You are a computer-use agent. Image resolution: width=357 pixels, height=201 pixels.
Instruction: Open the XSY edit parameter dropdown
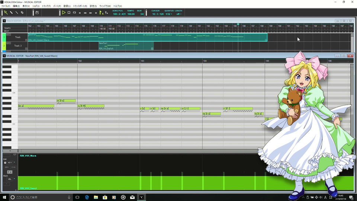15,163
